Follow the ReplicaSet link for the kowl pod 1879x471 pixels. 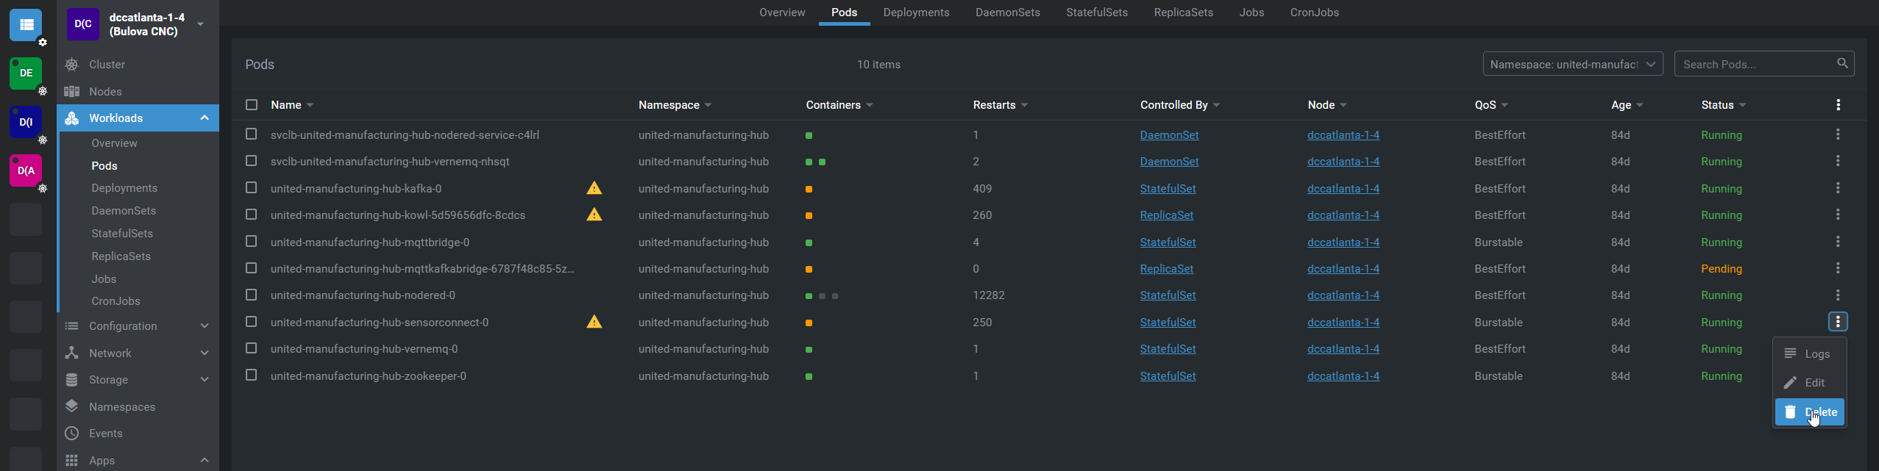coord(1166,215)
